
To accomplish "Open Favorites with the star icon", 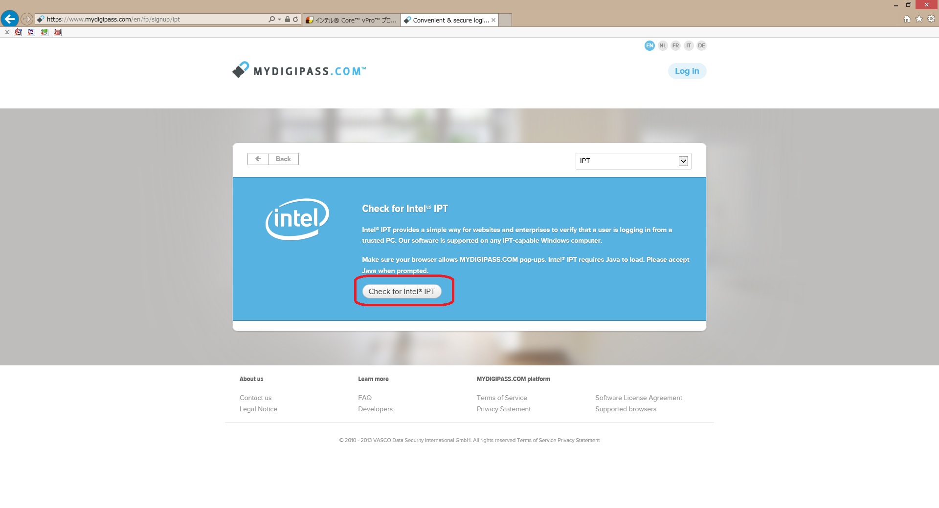I will (919, 19).
